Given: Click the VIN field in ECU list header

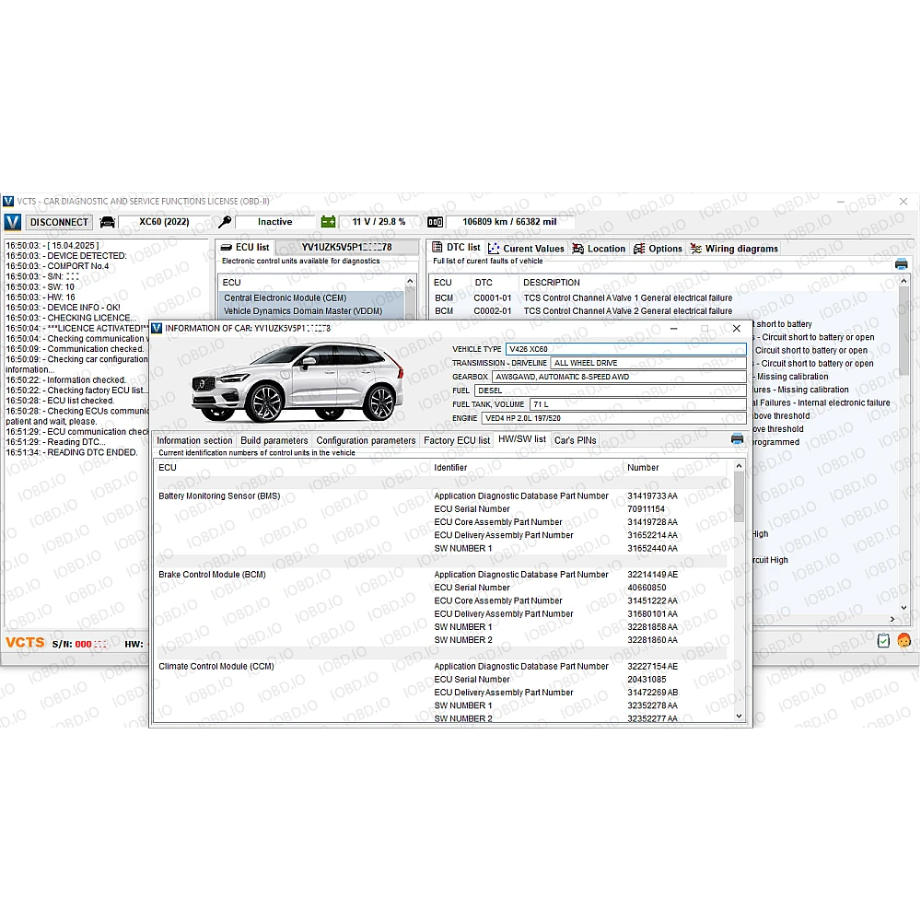Looking at the screenshot, I should (346, 247).
